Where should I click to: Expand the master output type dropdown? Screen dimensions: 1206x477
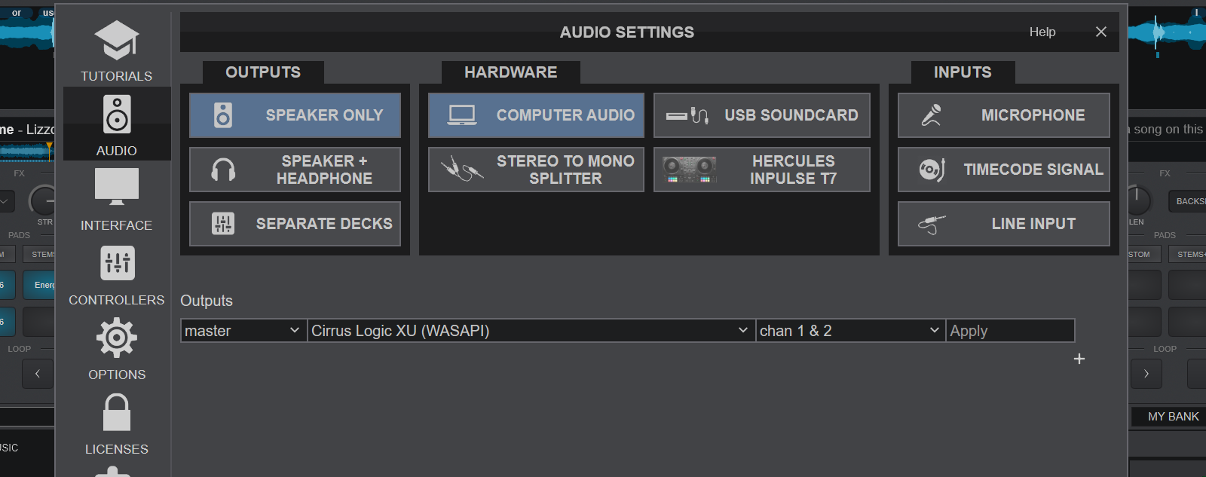pos(243,331)
